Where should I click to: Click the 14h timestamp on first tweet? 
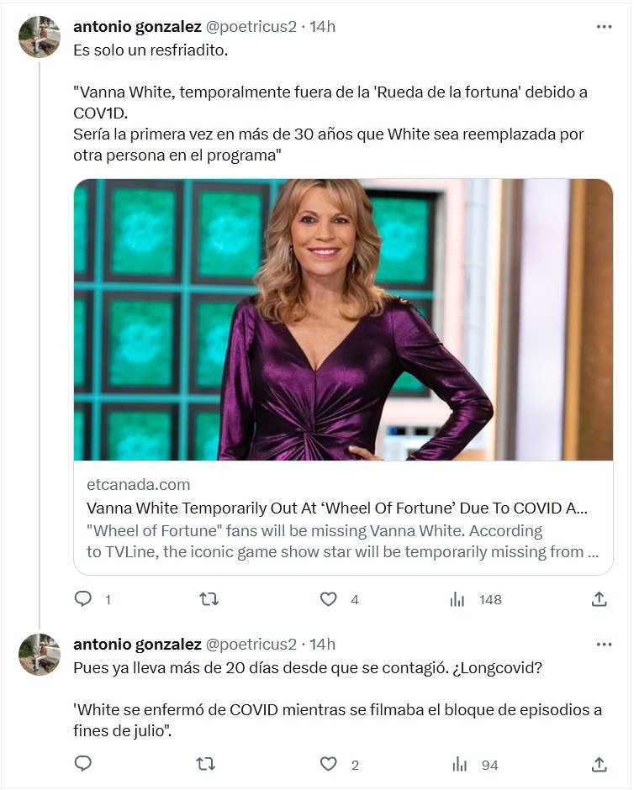point(323,27)
